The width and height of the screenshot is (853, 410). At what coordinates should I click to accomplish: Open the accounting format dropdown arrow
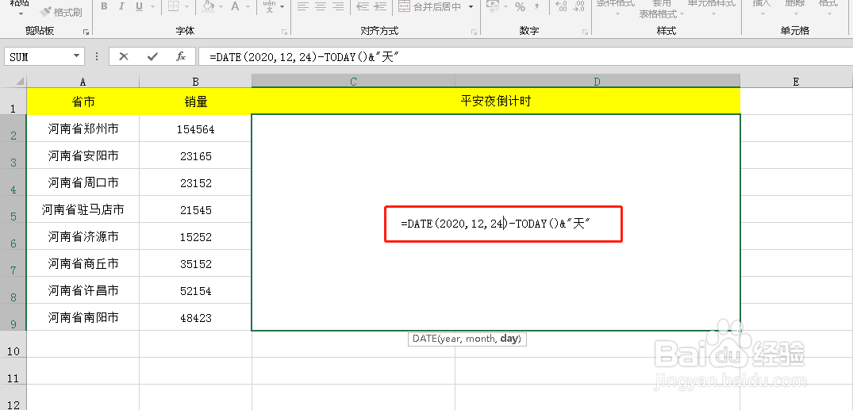505,6
